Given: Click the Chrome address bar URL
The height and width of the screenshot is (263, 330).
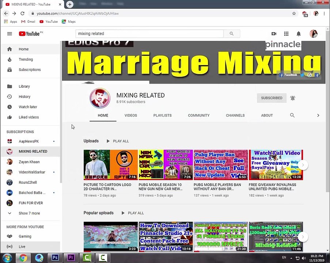Looking at the screenshot, I should pos(78,14).
